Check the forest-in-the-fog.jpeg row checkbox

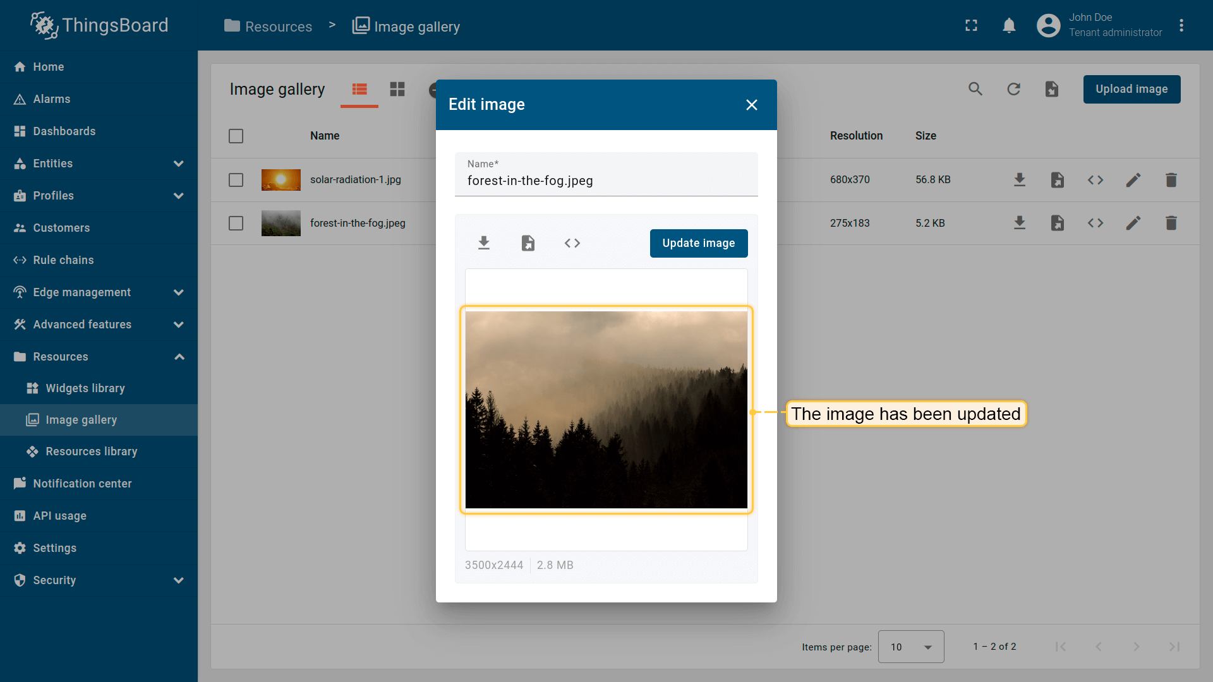(236, 223)
